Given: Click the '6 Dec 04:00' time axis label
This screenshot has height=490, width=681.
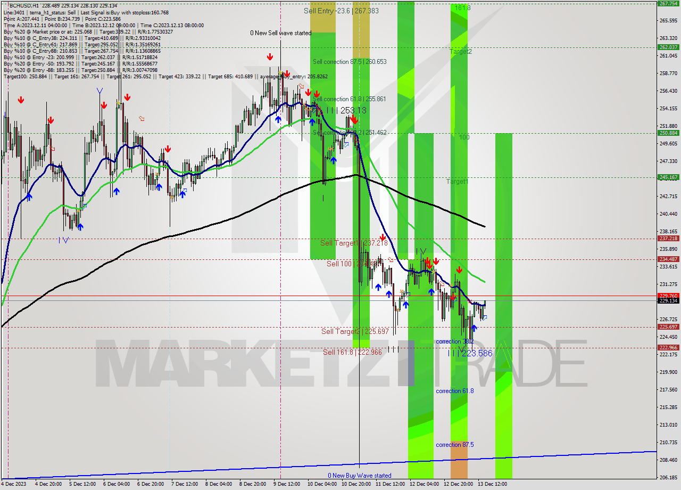Looking at the screenshot, I should (116, 485).
